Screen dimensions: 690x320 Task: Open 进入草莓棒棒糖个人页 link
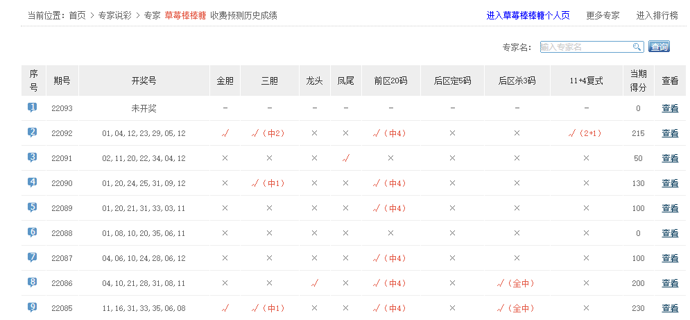click(x=528, y=15)
